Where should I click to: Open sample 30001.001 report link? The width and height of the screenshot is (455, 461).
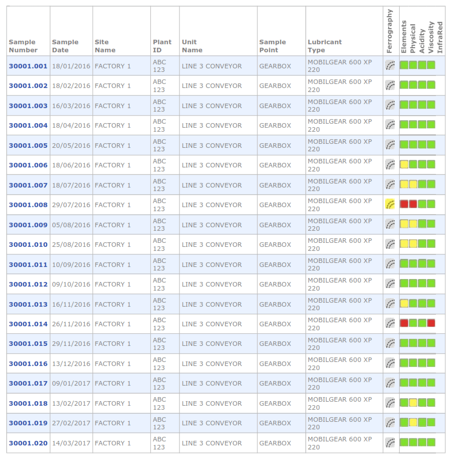[x=28, y=66]
